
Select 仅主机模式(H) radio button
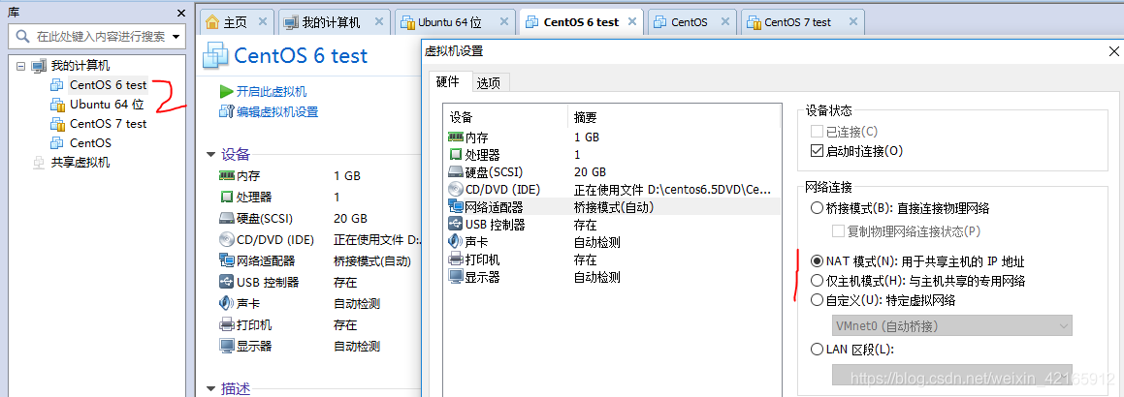(817, 281)
